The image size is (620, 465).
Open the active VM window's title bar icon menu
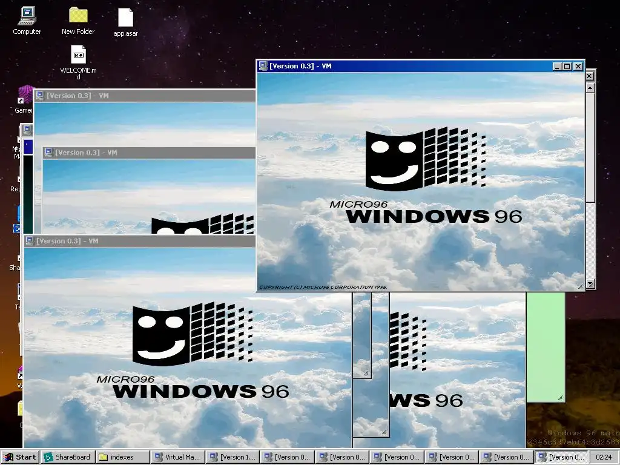263,66
